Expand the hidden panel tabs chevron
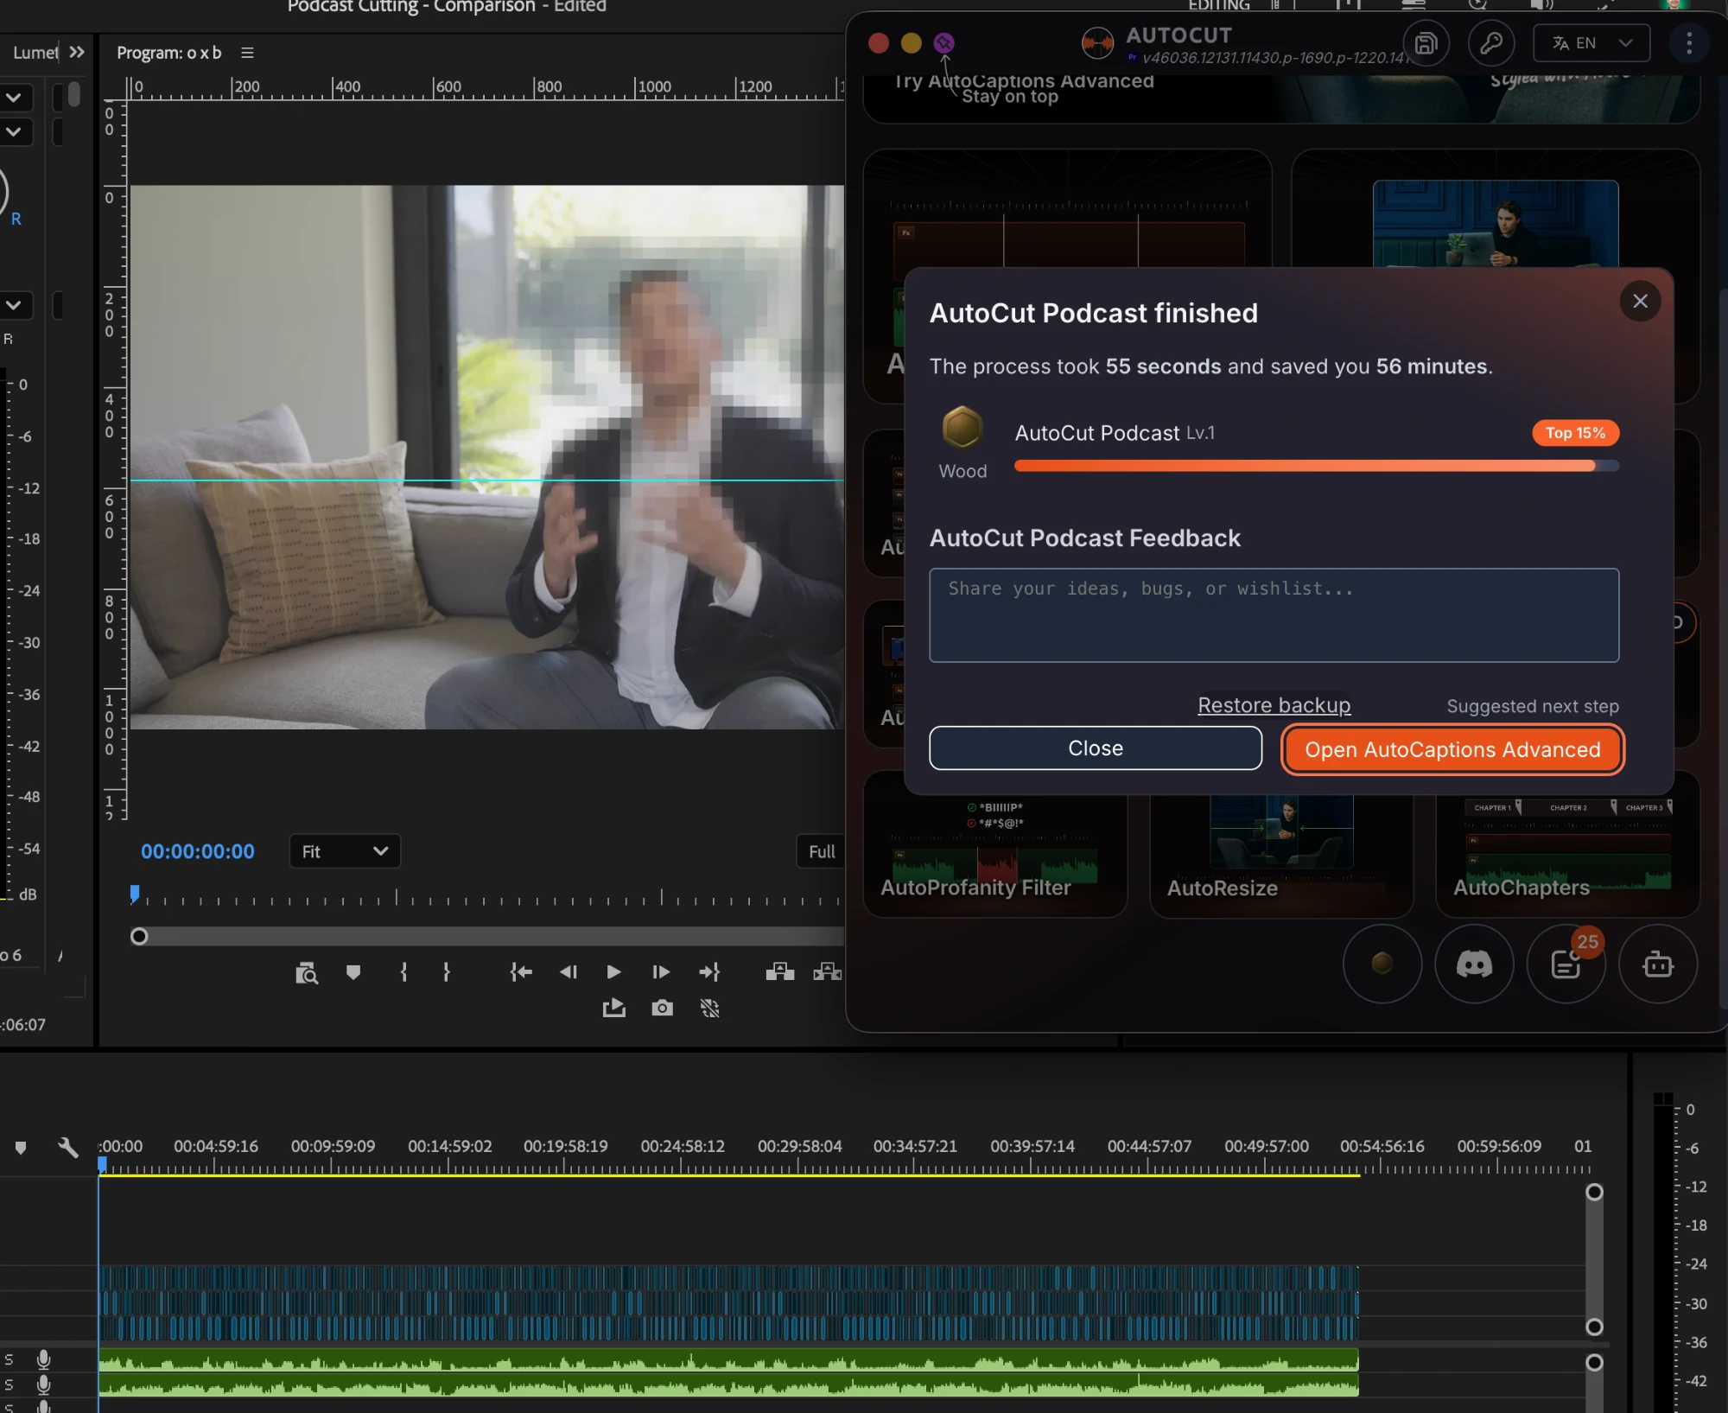The width and height of the screenshot is (1728, 1413). 77,52
